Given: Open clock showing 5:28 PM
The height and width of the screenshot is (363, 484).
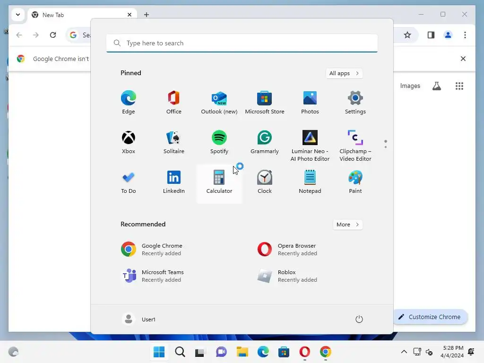Looking at the screenshot, I should 452,352.
